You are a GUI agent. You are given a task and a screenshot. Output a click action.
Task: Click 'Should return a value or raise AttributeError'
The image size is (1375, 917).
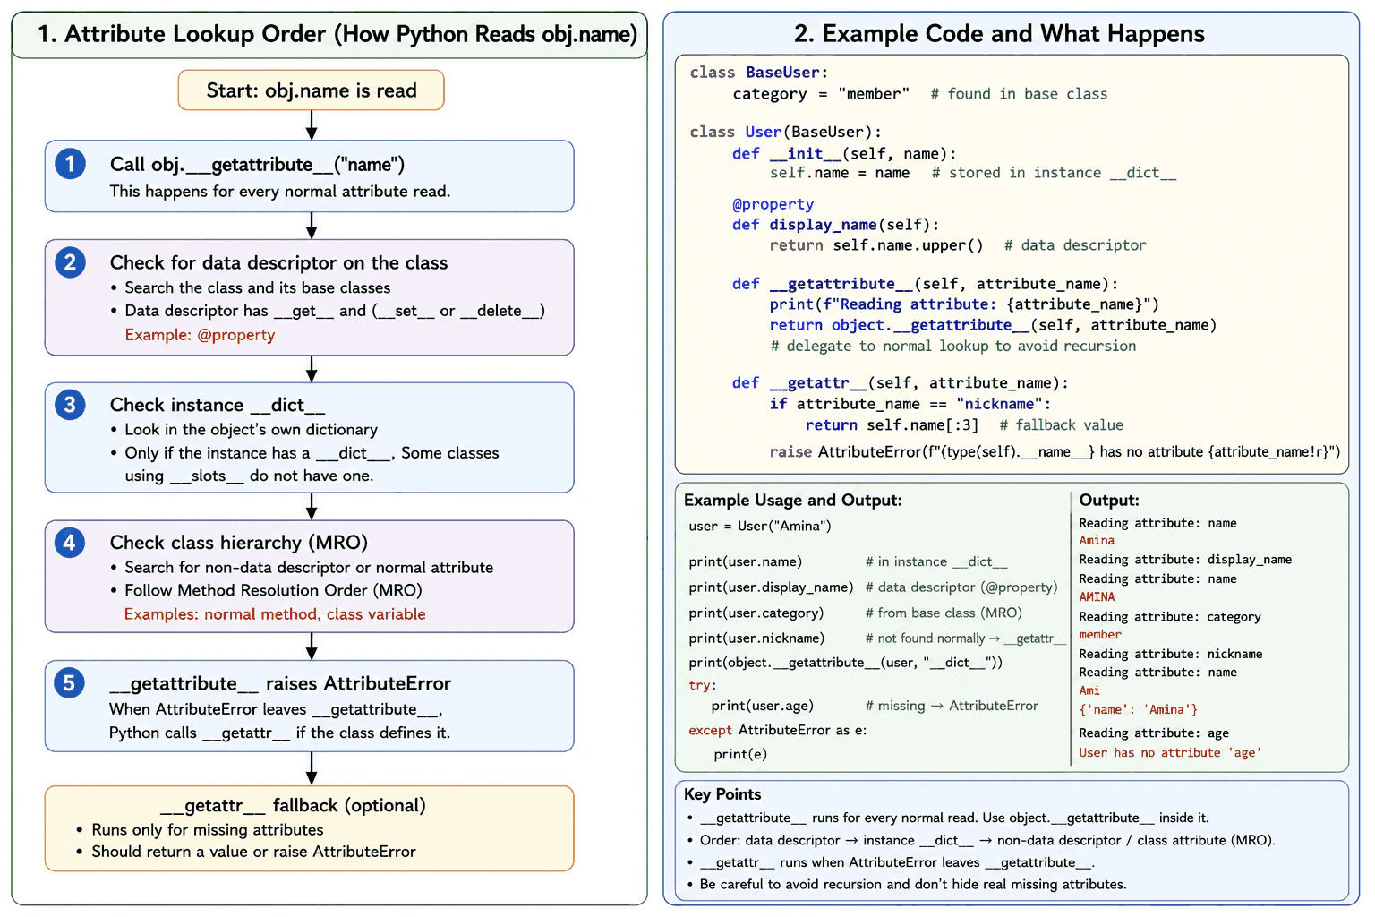click(x=253, y=852)
